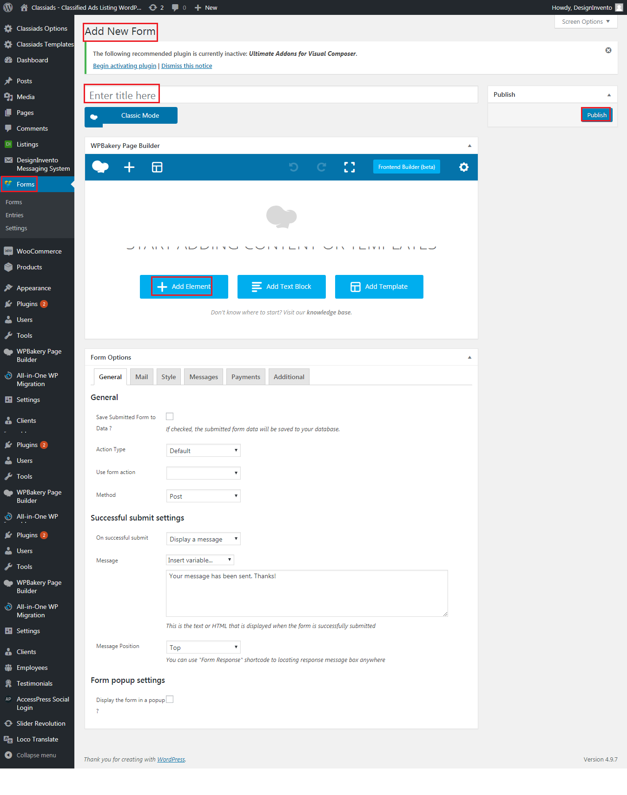Screen dimensions: 627x795
Task: Click the Add Text Block button
Action: tap(282, 287)
